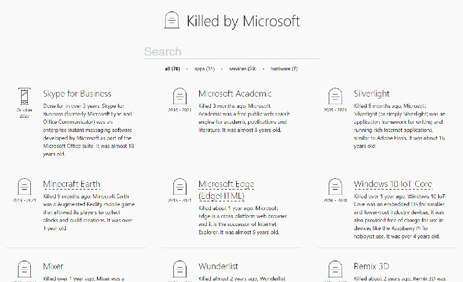Select the "all (70)" filter
The height and width of the screenshot is (282, 463).
172,69
